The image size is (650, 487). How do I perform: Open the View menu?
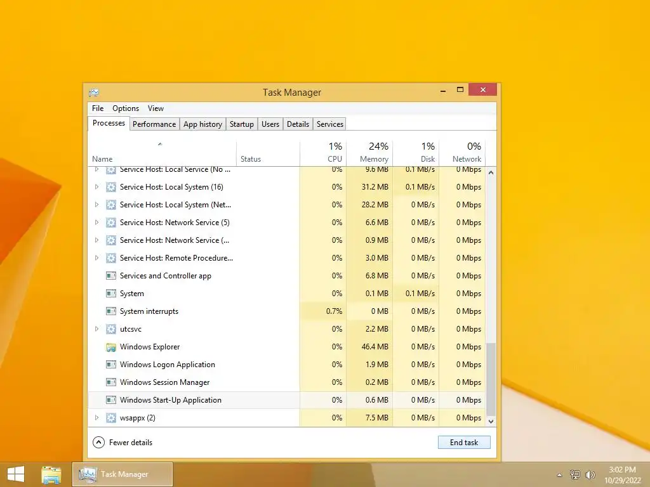156,108
